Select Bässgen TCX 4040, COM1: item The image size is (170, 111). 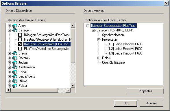point(115,30)
